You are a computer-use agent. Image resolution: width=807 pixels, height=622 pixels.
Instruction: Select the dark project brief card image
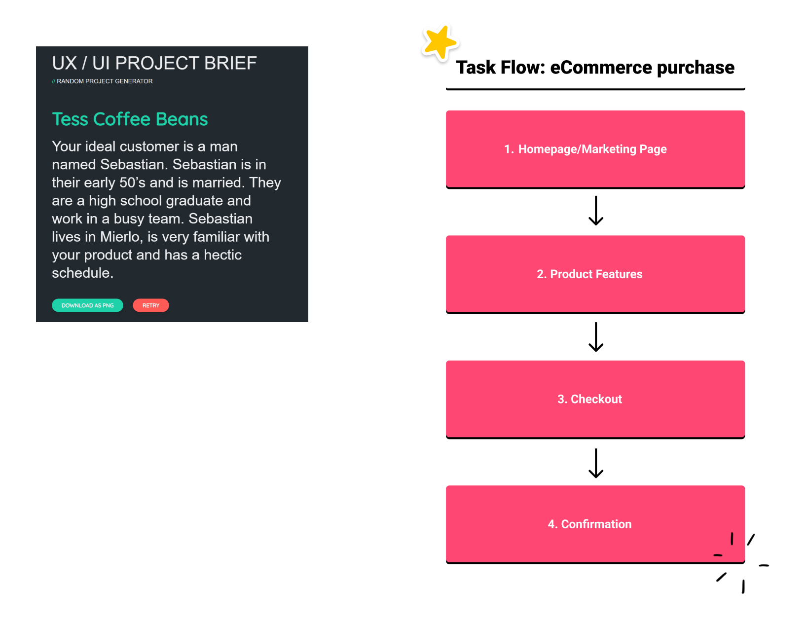172,184
